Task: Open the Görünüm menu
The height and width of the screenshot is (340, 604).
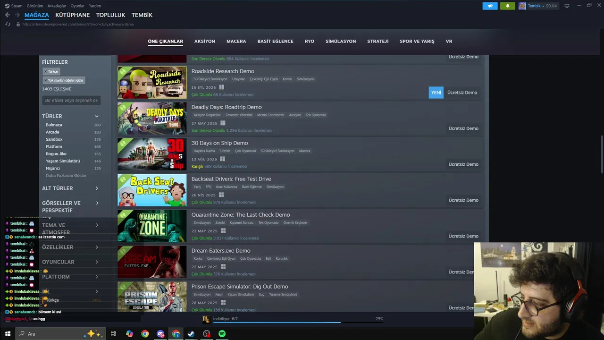Action: coord(35,6)
